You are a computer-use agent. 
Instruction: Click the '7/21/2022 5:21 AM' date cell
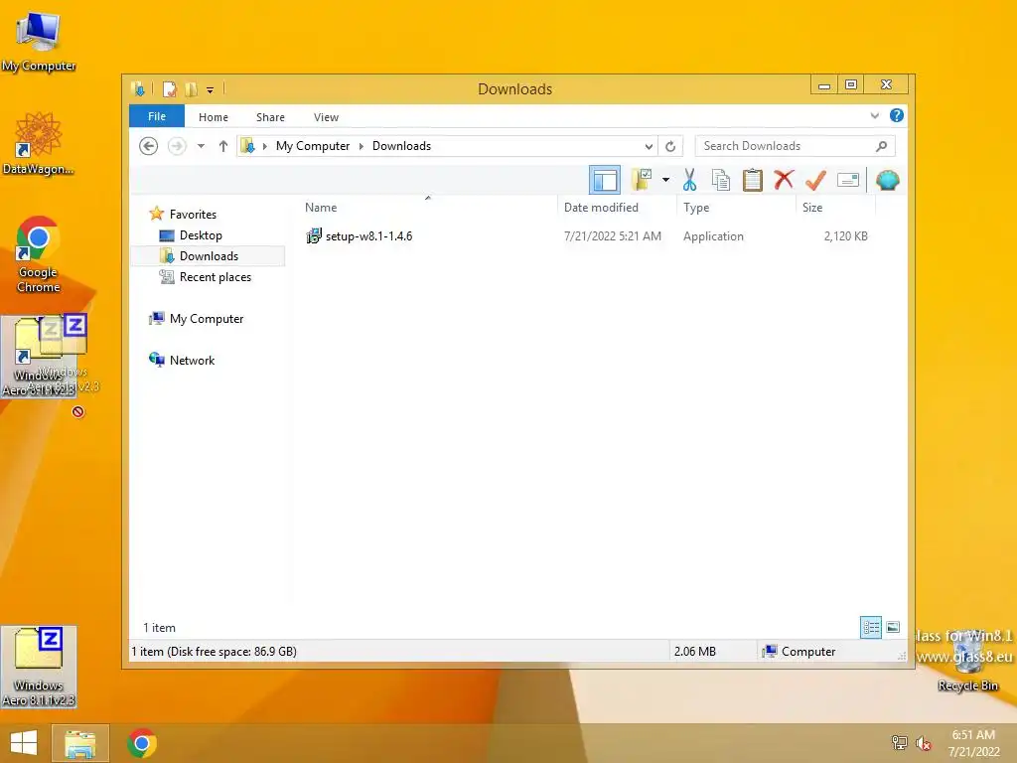612,236
